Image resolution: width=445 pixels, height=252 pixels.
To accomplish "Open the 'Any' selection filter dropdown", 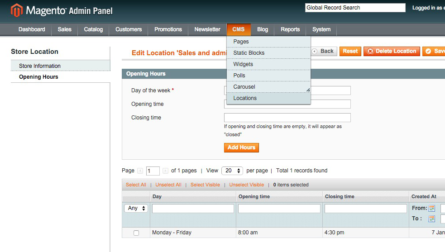I will coord(136,209).
